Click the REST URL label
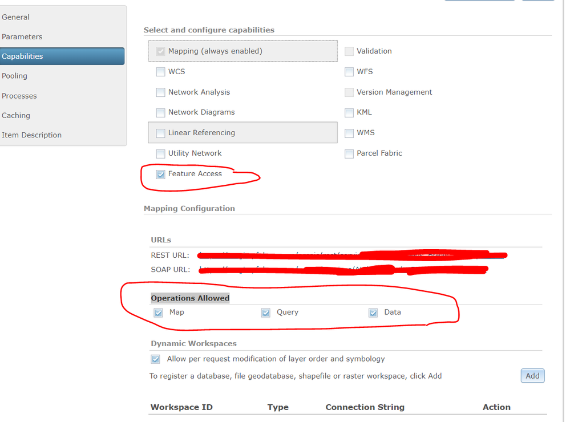The image size is (570, 422). point(170,255)
